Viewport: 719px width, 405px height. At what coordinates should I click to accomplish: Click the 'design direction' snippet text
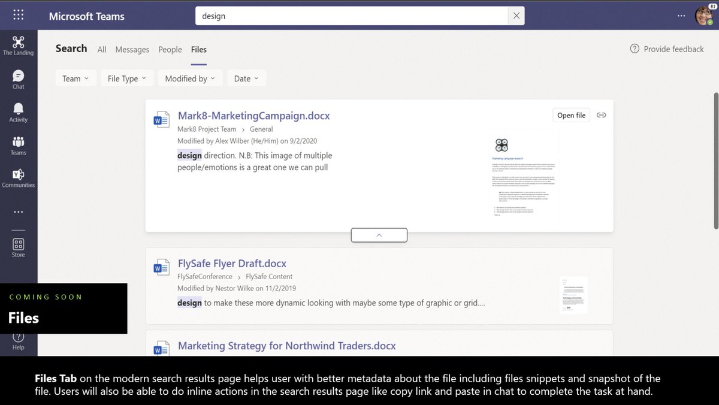point(255,161)
